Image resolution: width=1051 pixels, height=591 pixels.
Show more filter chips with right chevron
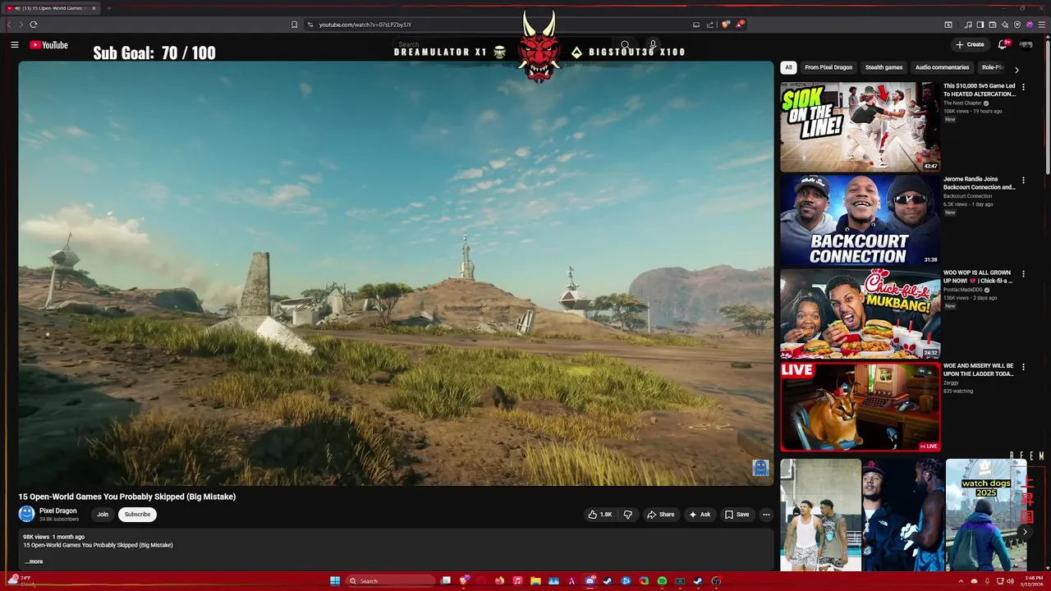tap(1017, 70)
